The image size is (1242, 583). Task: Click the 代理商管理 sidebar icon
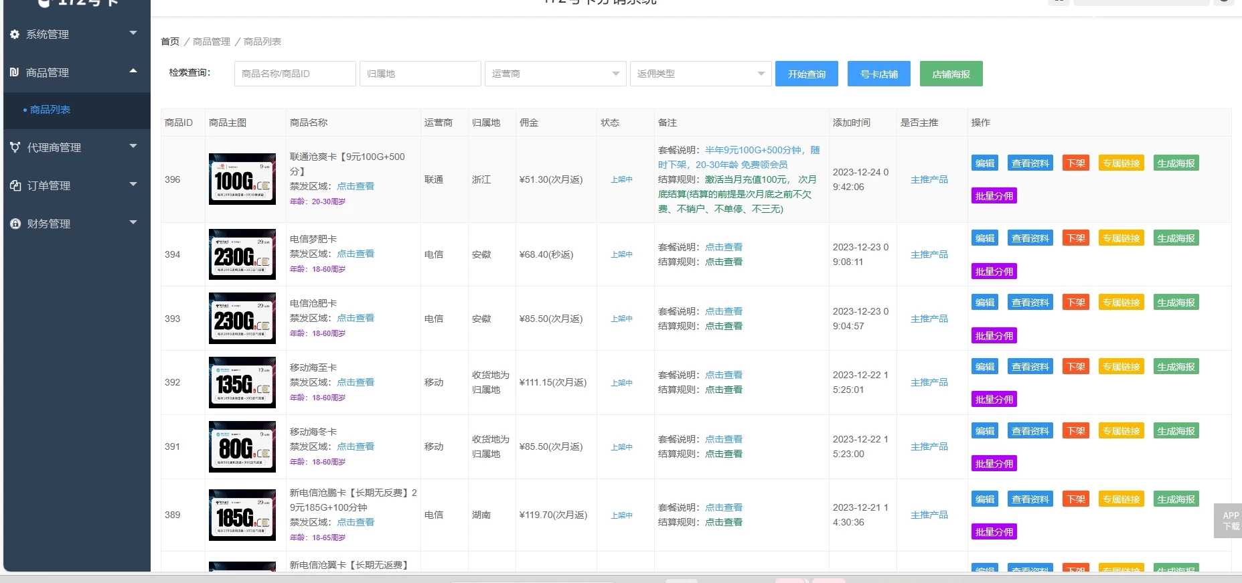[15, 147]
